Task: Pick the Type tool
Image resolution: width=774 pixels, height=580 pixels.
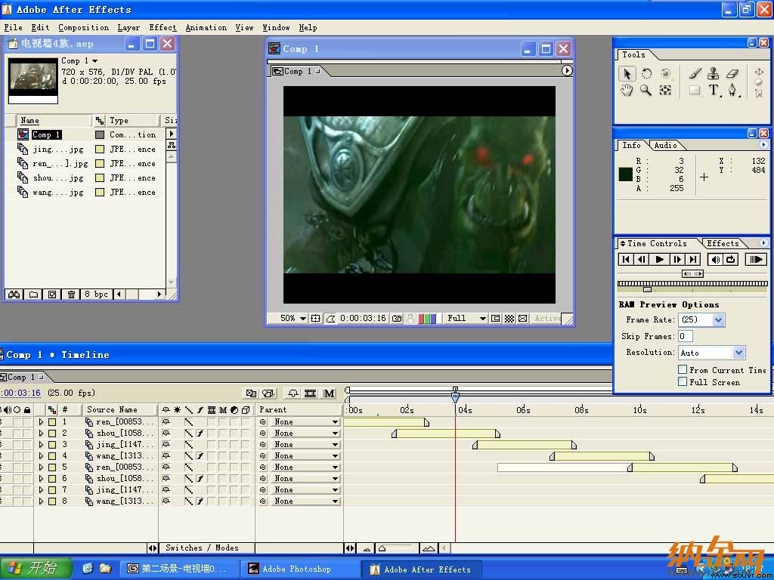Action: point(714,90)
